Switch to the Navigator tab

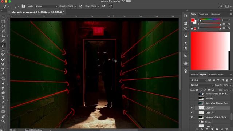216,14
